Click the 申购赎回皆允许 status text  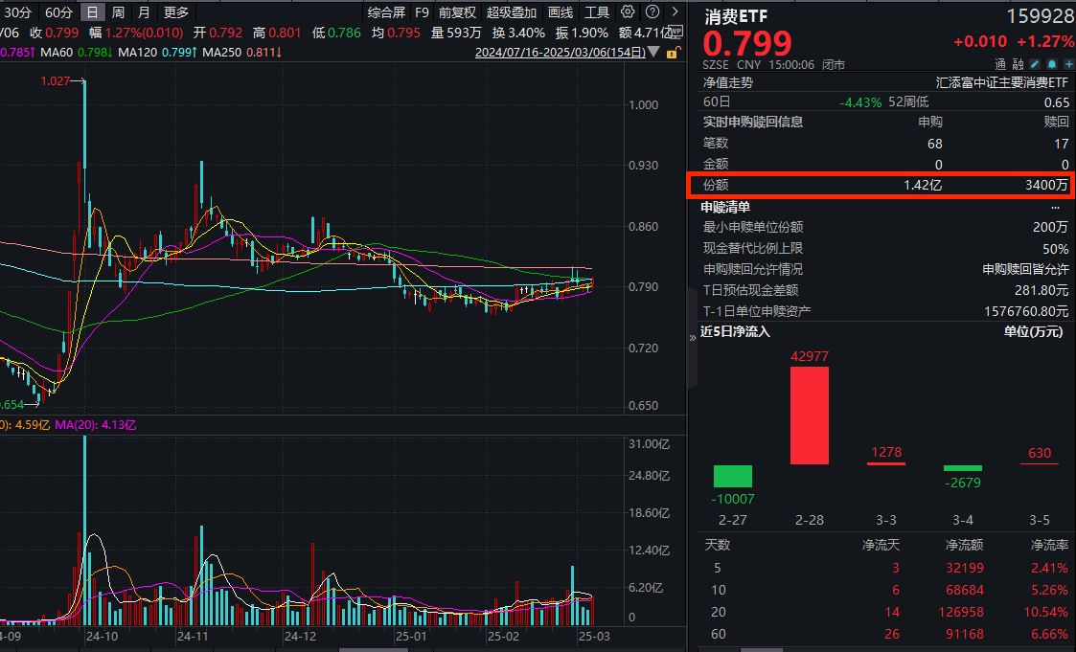pyautogui.click(x=1025, y=269)
